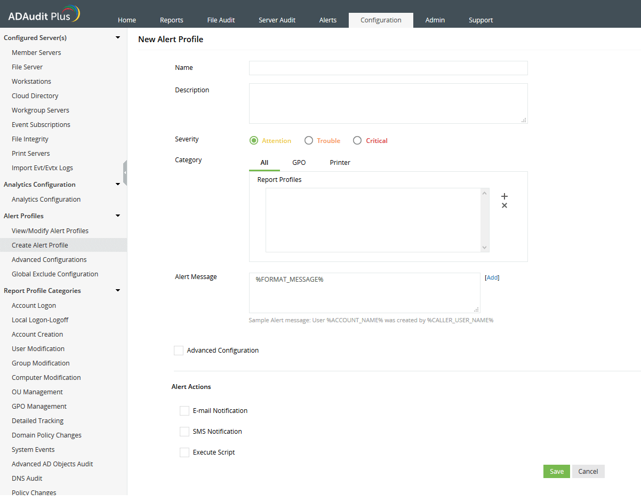
Task: Open Cloud Directory in sidebar
Action: (35, 96)
